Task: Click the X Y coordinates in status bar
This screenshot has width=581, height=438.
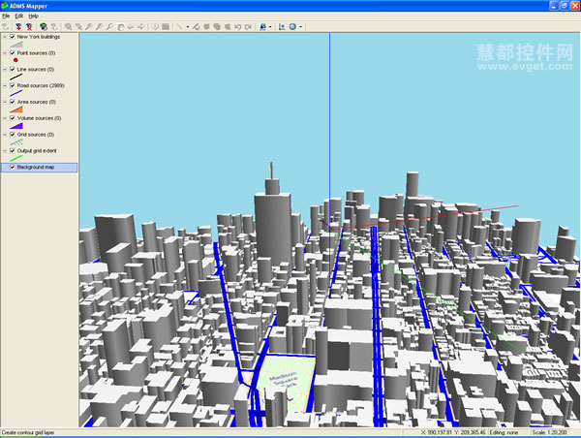Action: coord(453,432)
